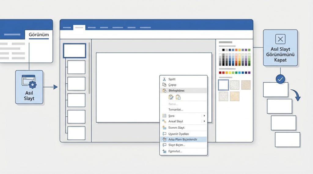Image resolution: width=313 pixels, height=174 pixels.
Task: Choose the slate gray theme color swatch
Action: click(243, 50)
